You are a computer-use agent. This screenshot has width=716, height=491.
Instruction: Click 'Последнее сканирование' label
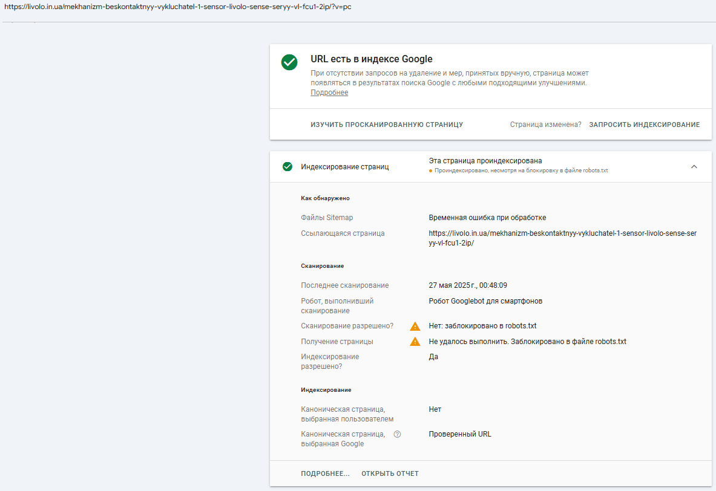(x=345, y=285)
